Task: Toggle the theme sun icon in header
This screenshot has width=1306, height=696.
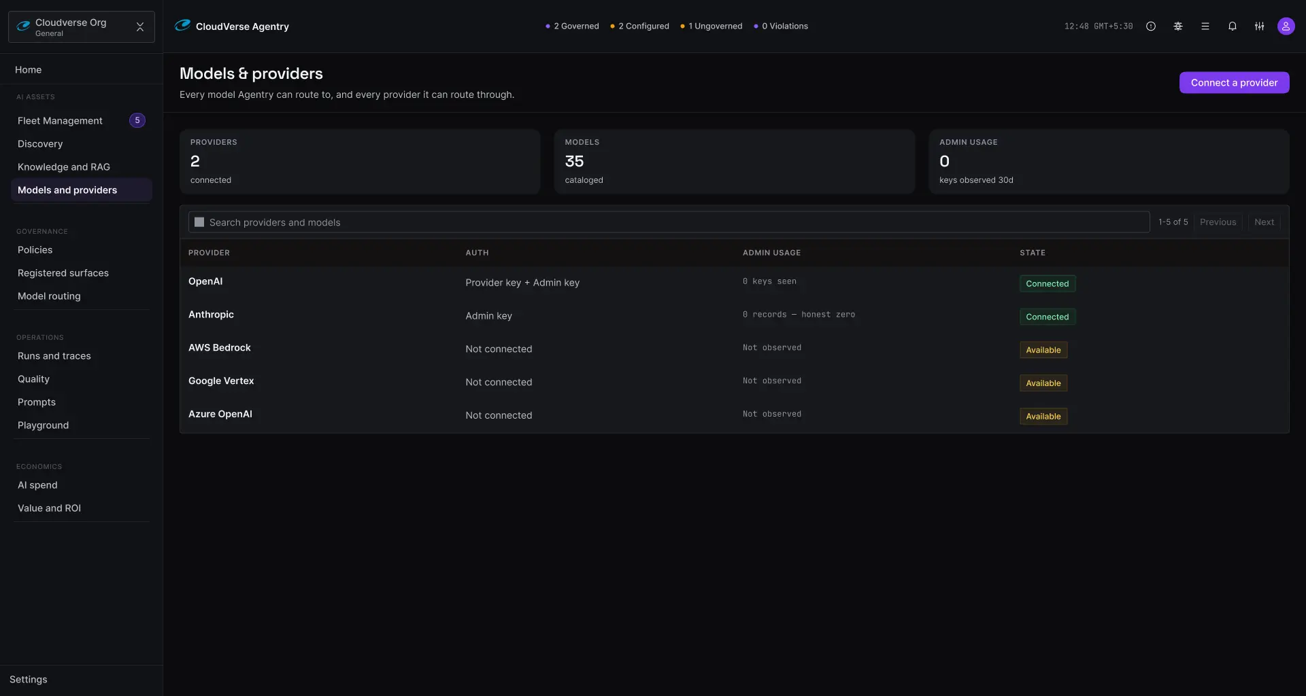Action: (1178, 27)
